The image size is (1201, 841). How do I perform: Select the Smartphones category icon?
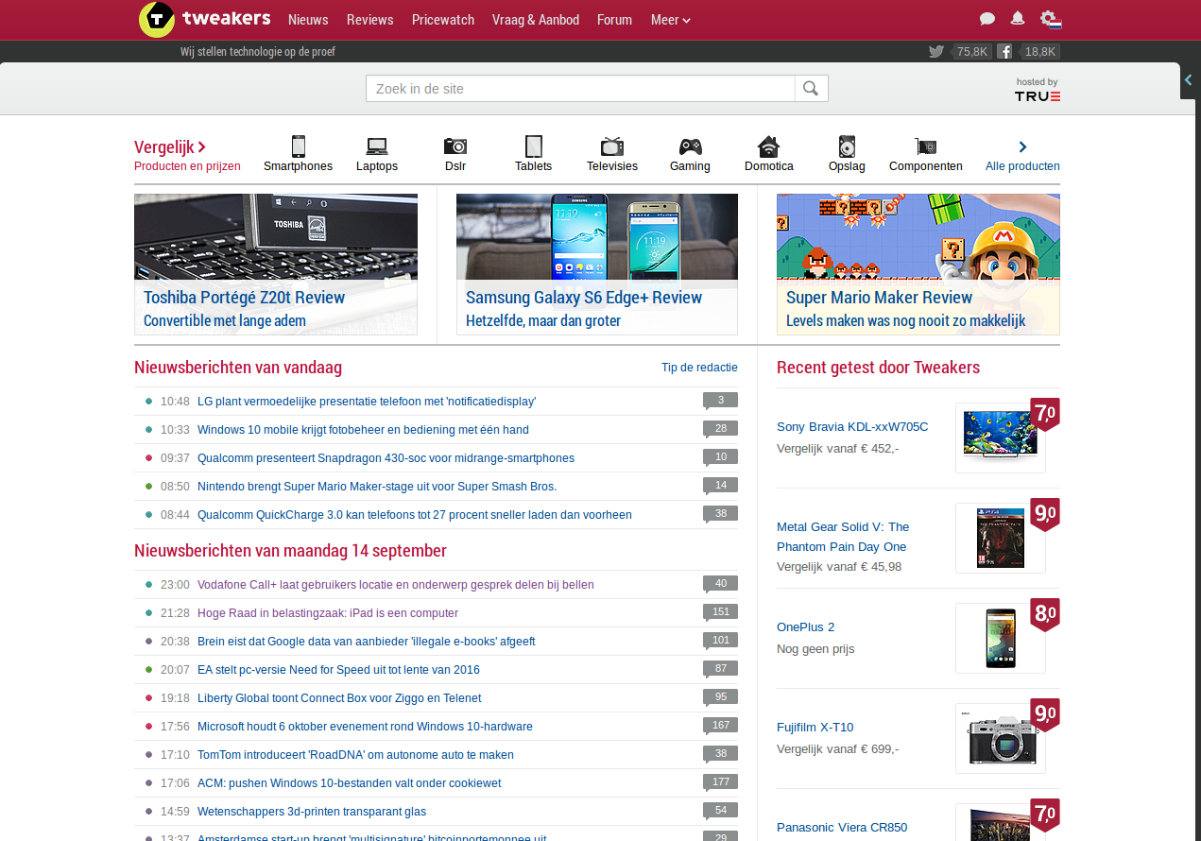click(x=298, y=147)
